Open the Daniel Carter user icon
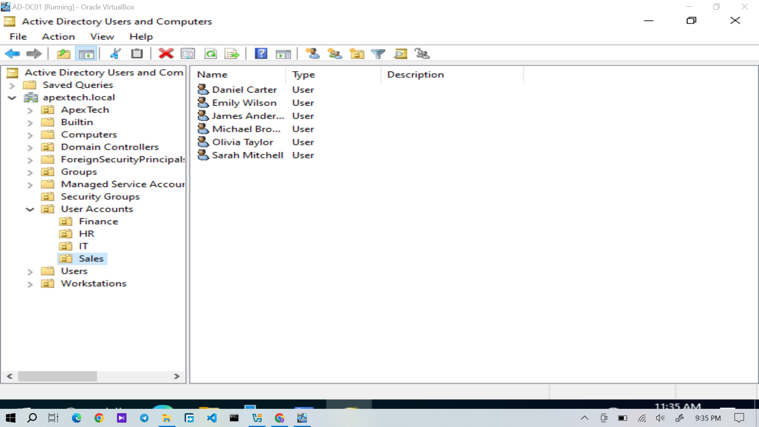Viewport: 759px width, 427px height. 203,90
